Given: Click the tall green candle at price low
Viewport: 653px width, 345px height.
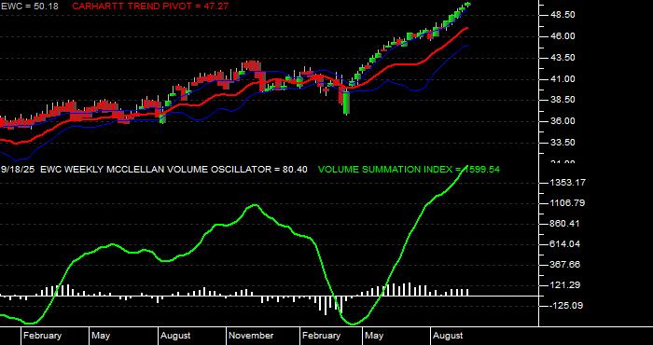Looking at the screenshot, I should click(346, 103).
